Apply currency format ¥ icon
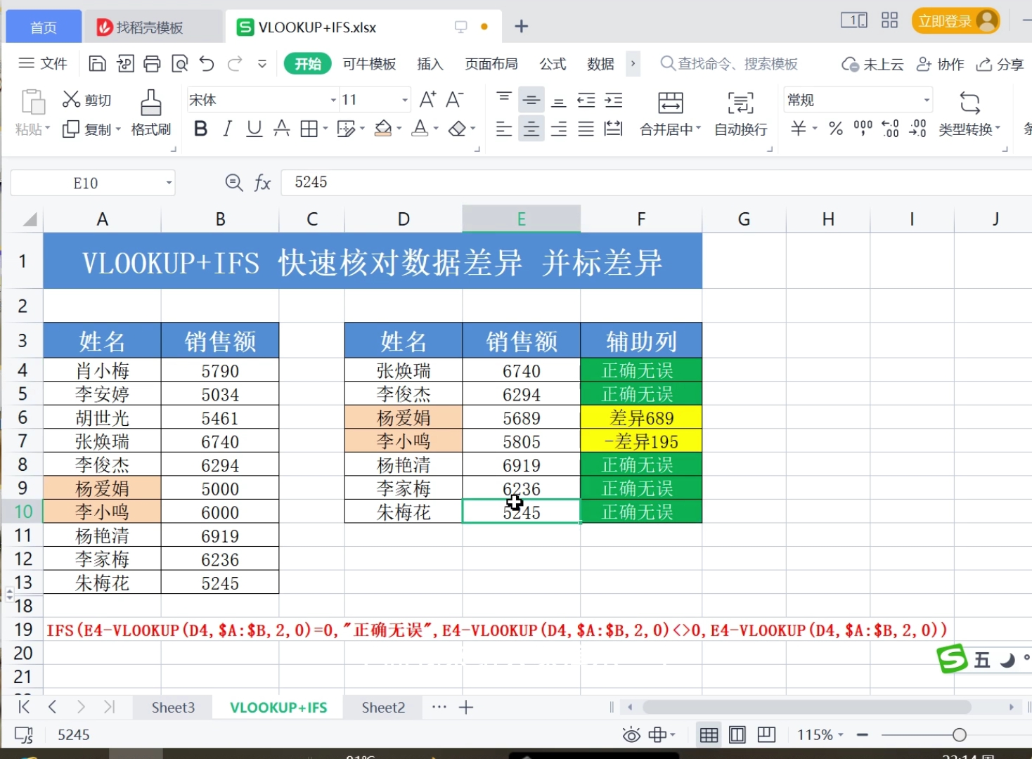 coord(799,129)
